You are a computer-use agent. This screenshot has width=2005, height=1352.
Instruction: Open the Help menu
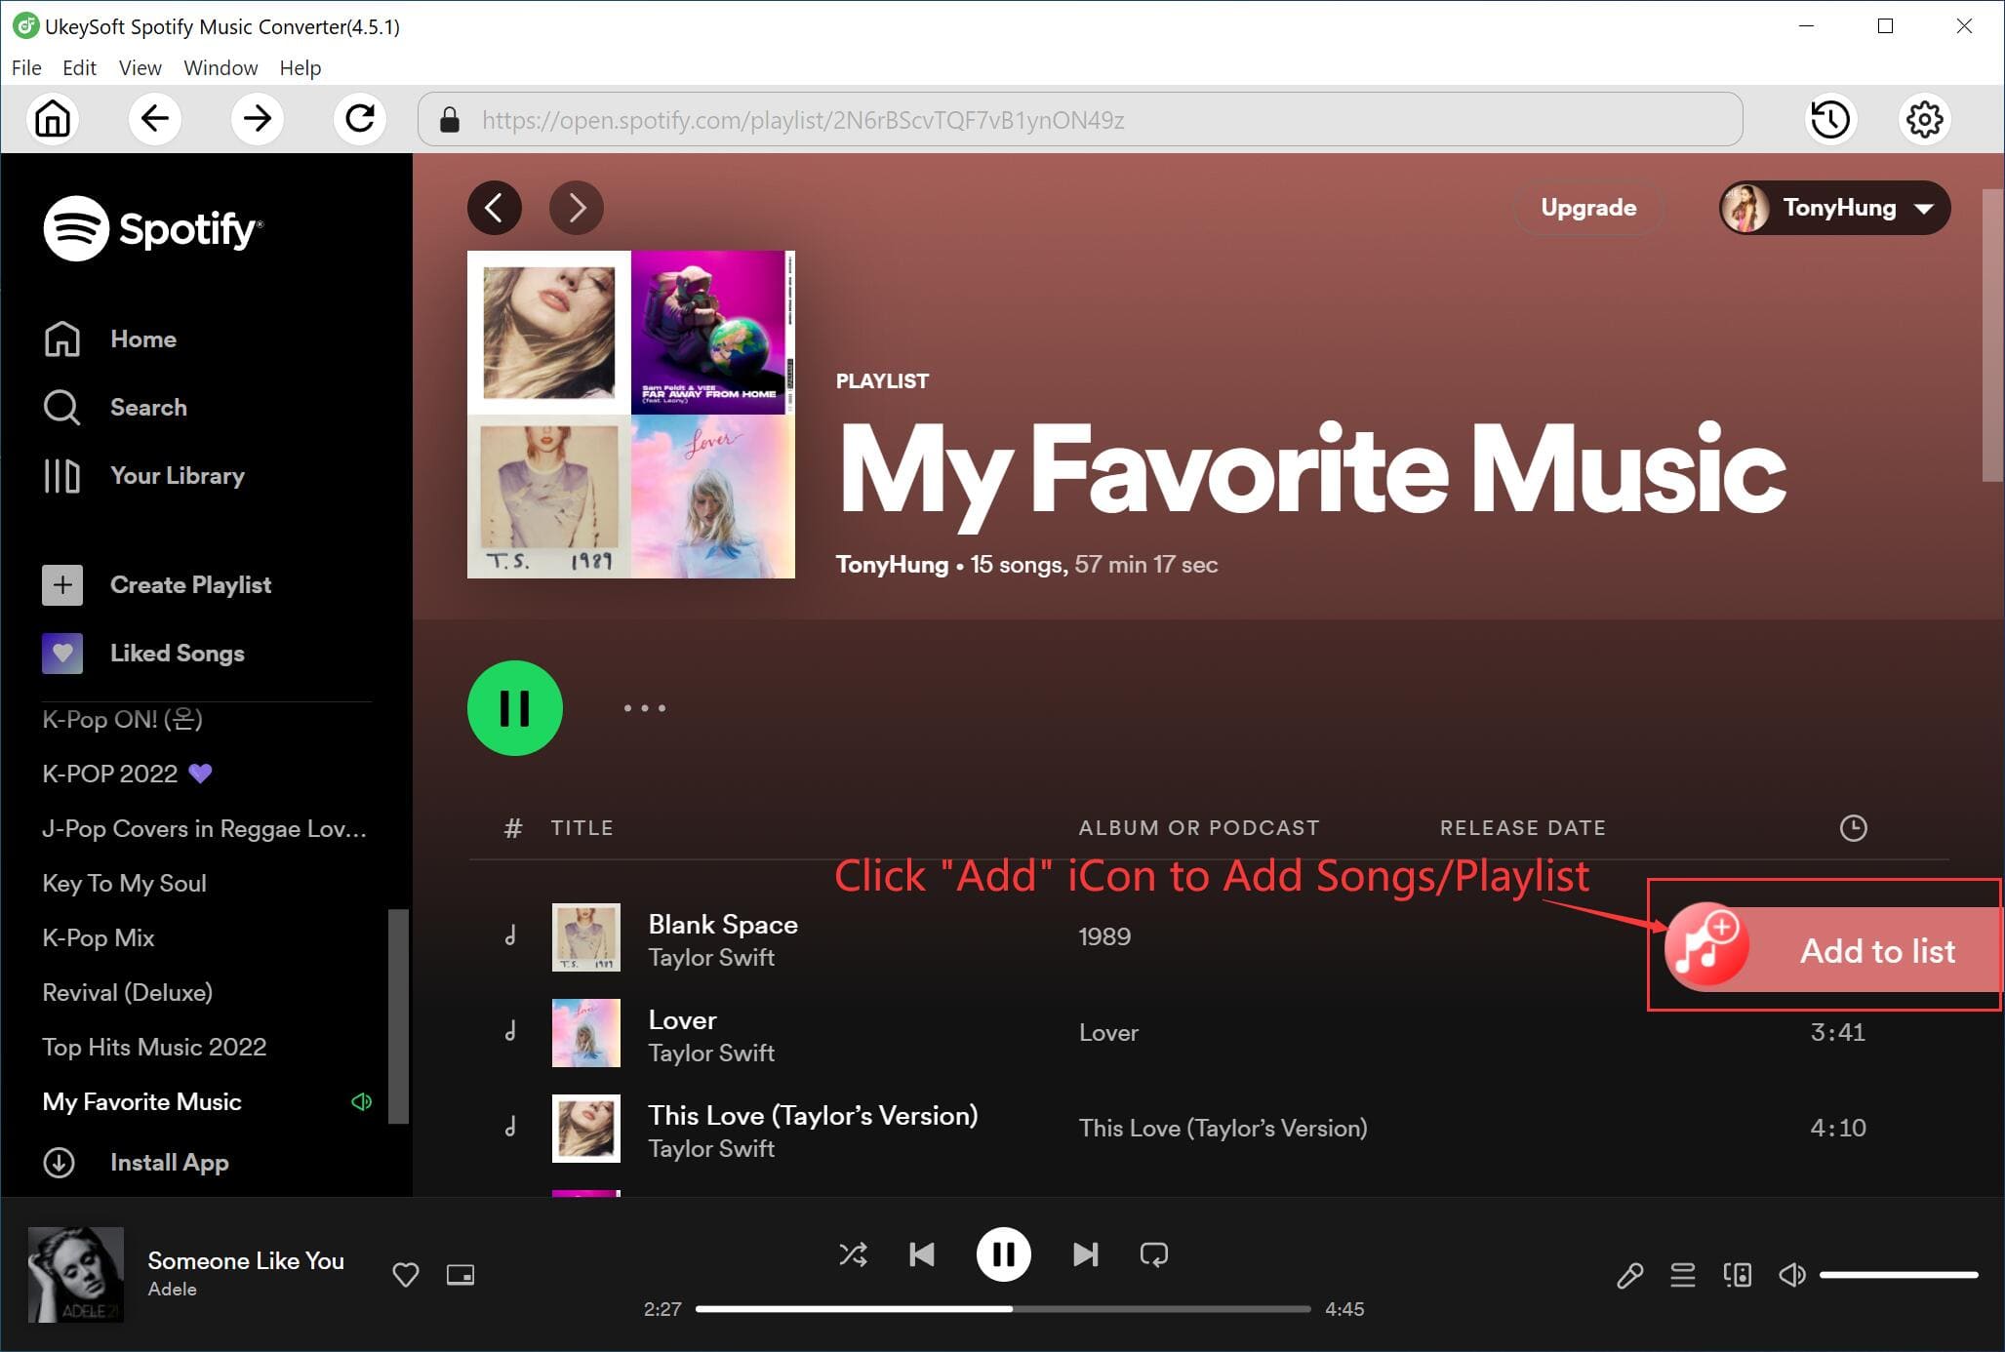[301, 66]
